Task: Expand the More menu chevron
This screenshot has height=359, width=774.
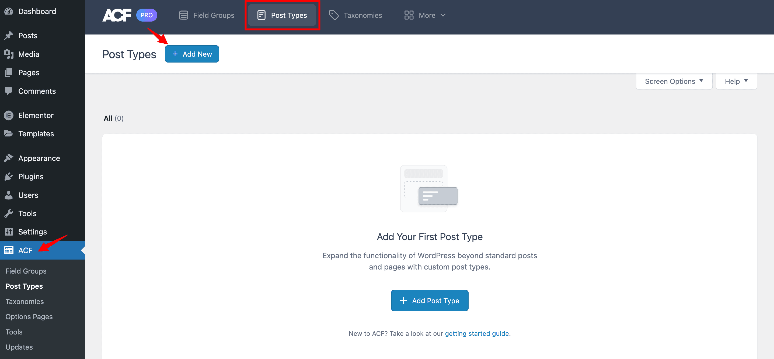Action: [443, 15]
